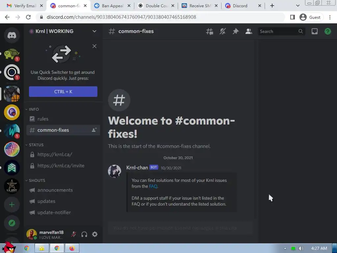Open the turtle server icon
337x253 pixels.
click(12, 54)
